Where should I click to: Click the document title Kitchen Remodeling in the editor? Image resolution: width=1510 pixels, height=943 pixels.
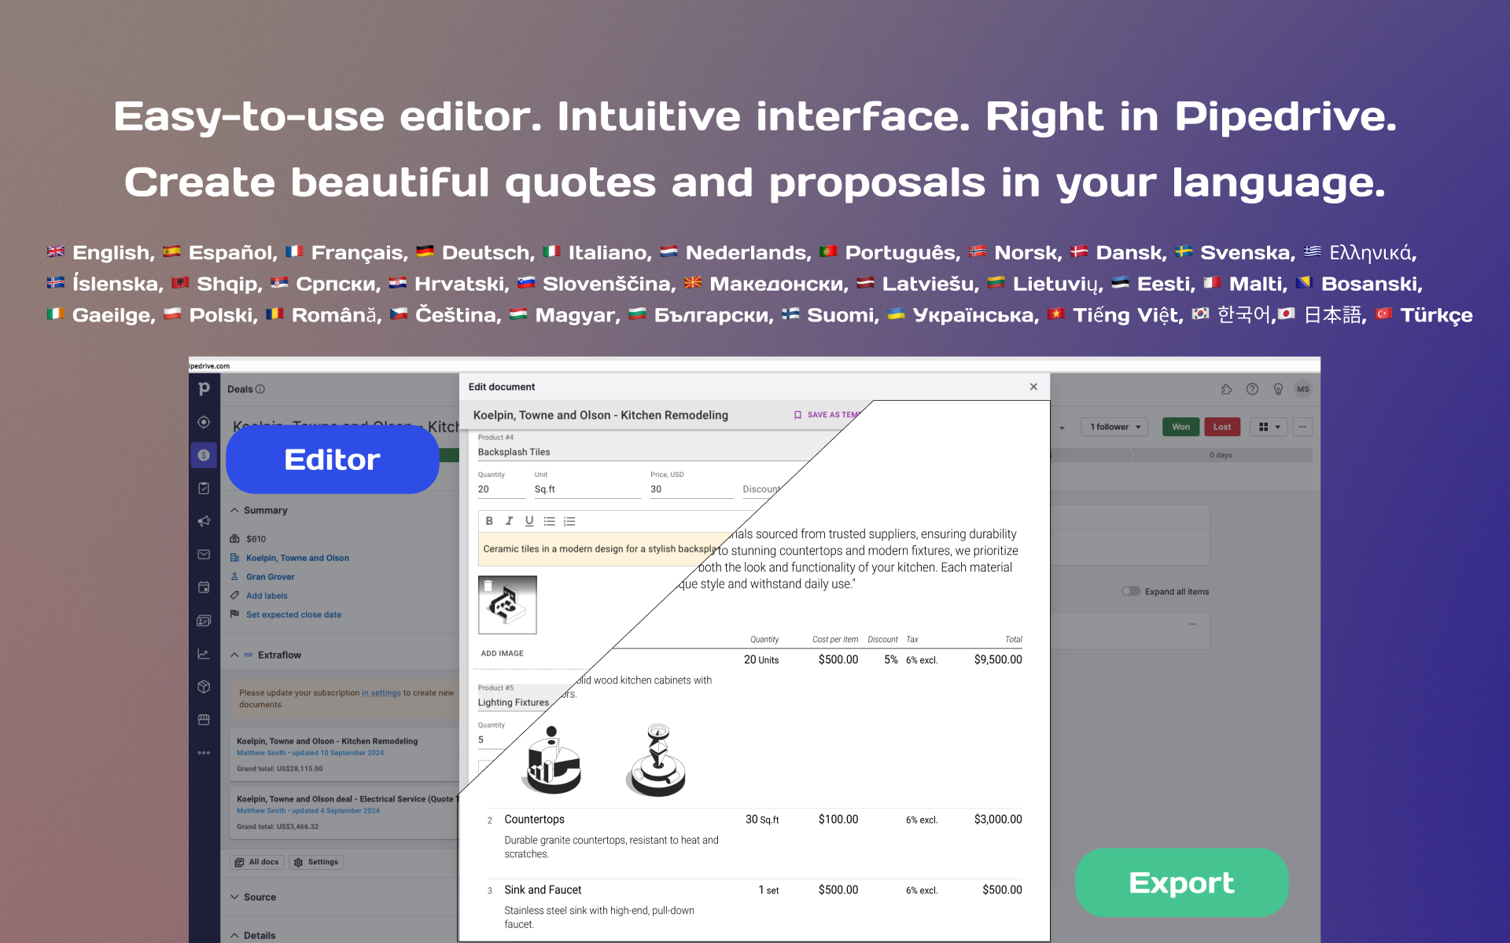(x=600, y=415)
